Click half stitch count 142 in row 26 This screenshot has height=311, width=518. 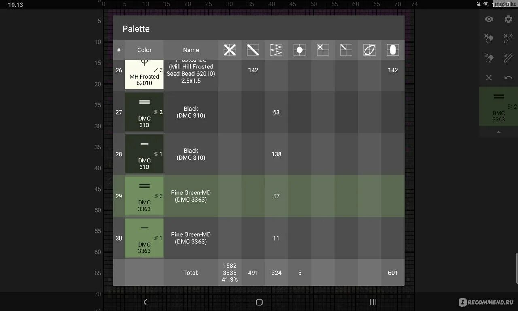pyautogui.click(x=253, y=70)
